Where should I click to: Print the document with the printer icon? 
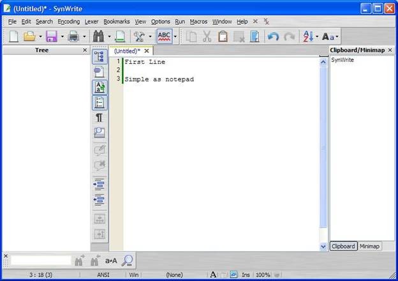click(x=73, y=36)
